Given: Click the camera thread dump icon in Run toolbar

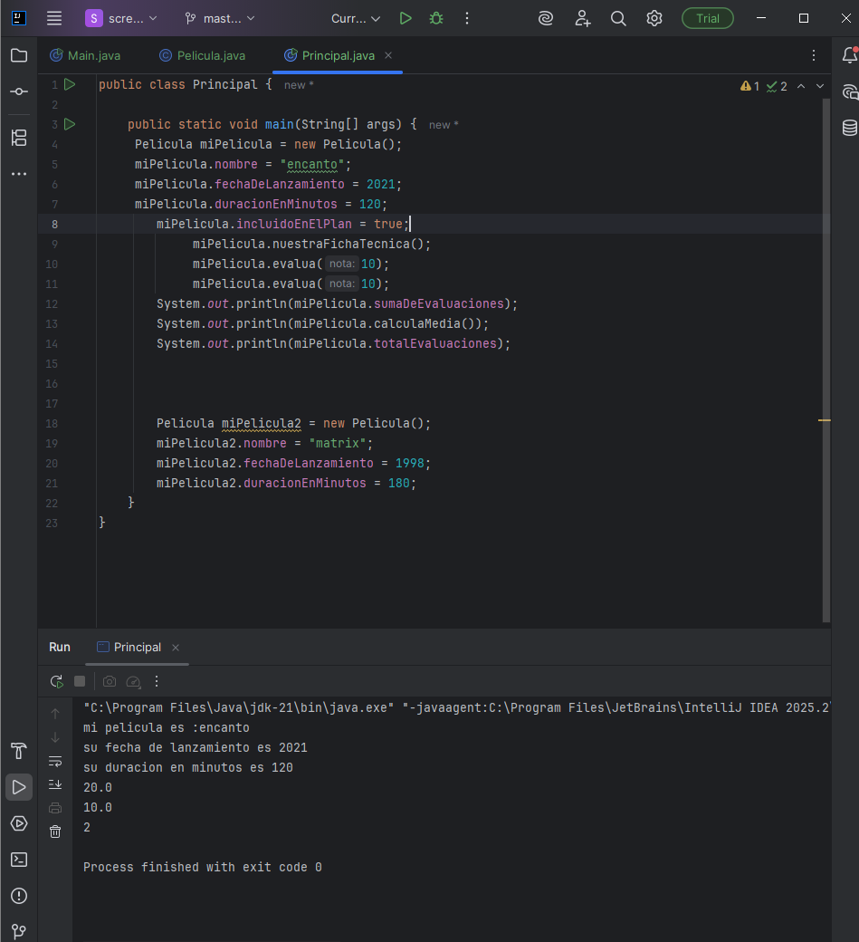Looking at the screenshot, I should [x=110, y=681].
